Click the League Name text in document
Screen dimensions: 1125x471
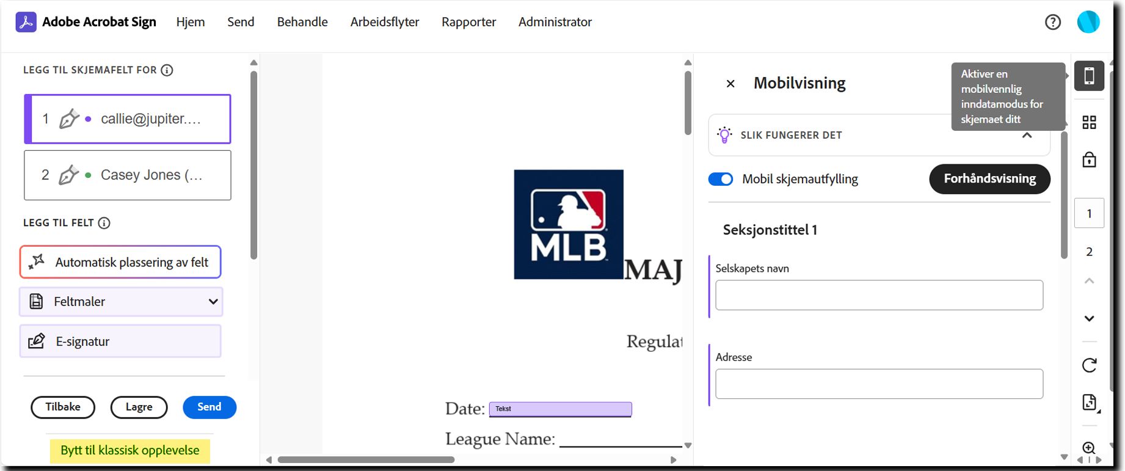pos(500,439)
